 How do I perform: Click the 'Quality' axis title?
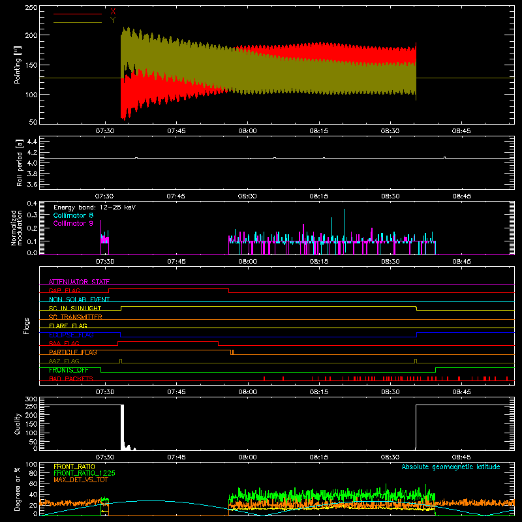pyautogui.click(x=18, y=423)
